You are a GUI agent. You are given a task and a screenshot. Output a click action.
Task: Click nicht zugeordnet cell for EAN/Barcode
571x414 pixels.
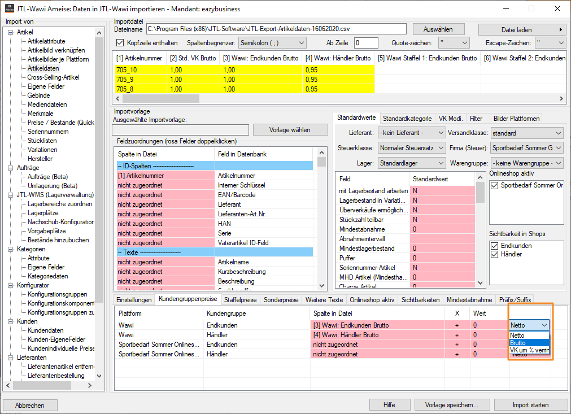click(x=165, y=195)
